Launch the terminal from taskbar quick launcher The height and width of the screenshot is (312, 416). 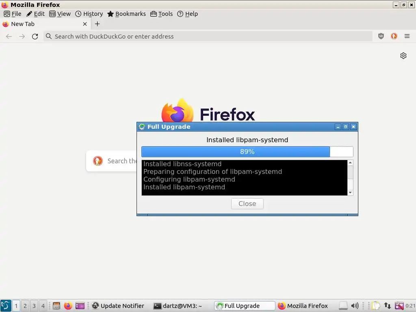(80, 305)
